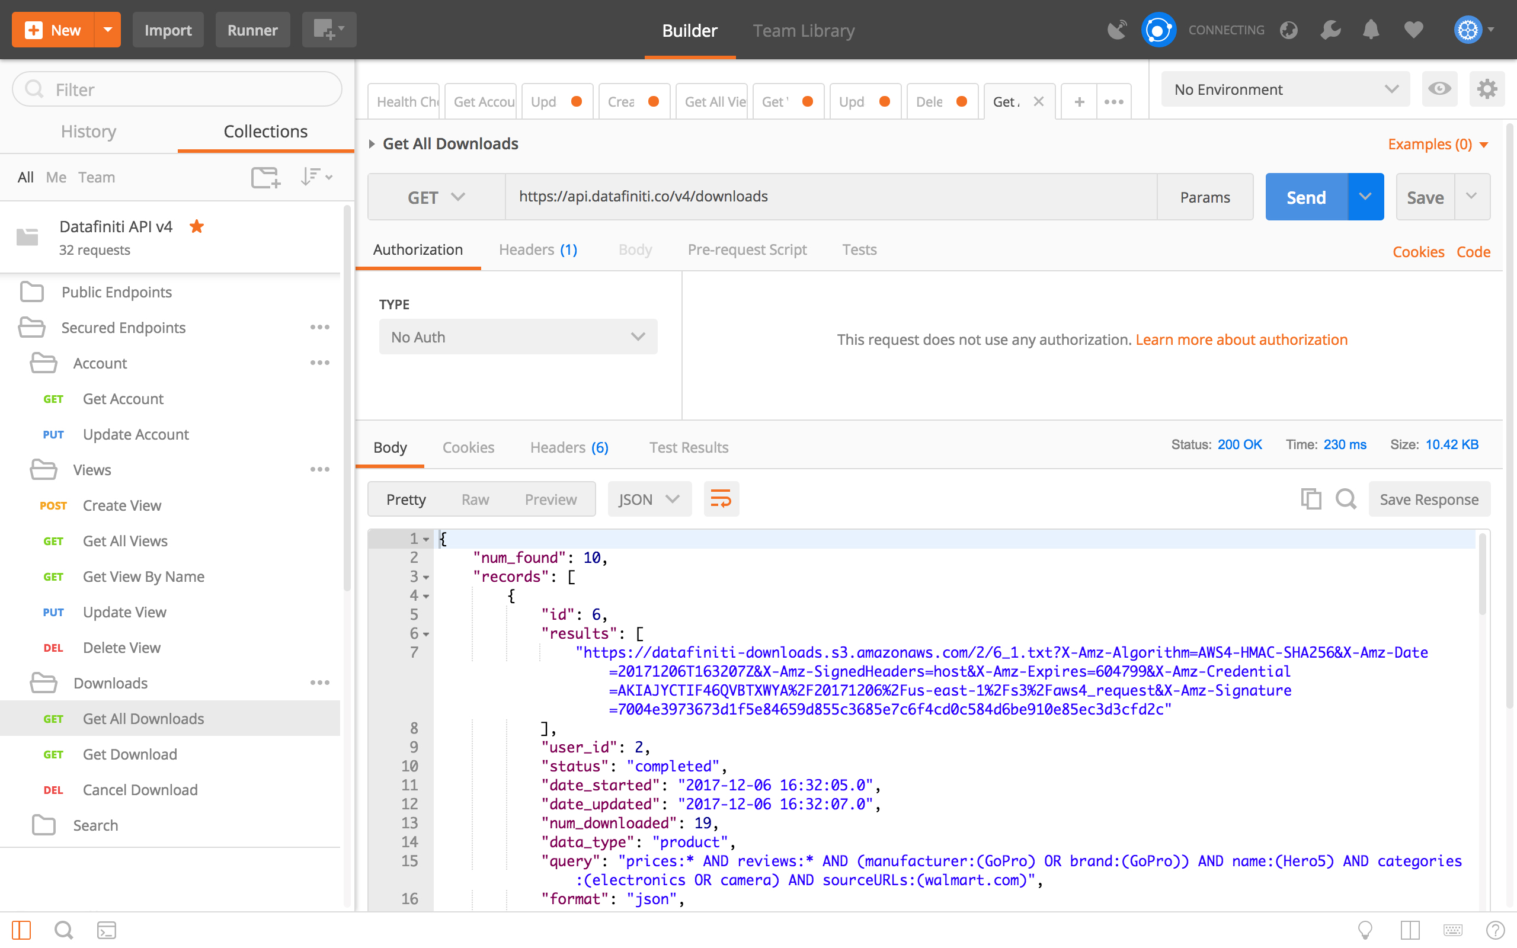Click the request URL field
Viewport: 1517px width, 948px height.
point(831,197)
